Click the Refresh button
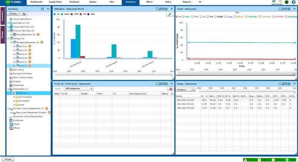Screen dimensions: 298x162 coord(8,159)
